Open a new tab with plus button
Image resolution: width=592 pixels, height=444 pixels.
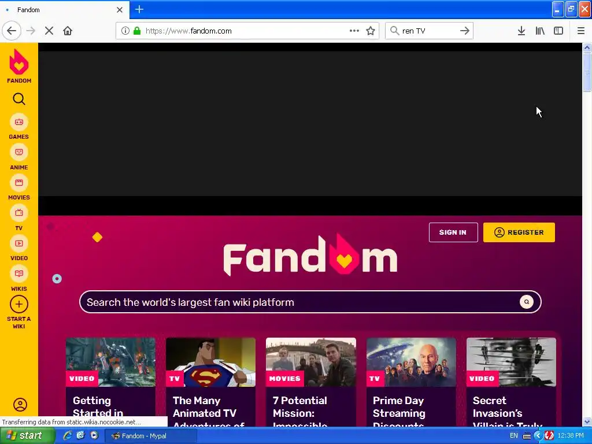[x=139, y=9]
